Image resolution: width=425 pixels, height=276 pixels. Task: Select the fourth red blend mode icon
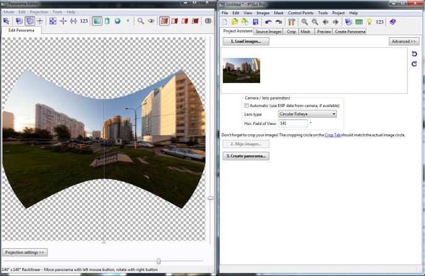click(x=195, y=21)
